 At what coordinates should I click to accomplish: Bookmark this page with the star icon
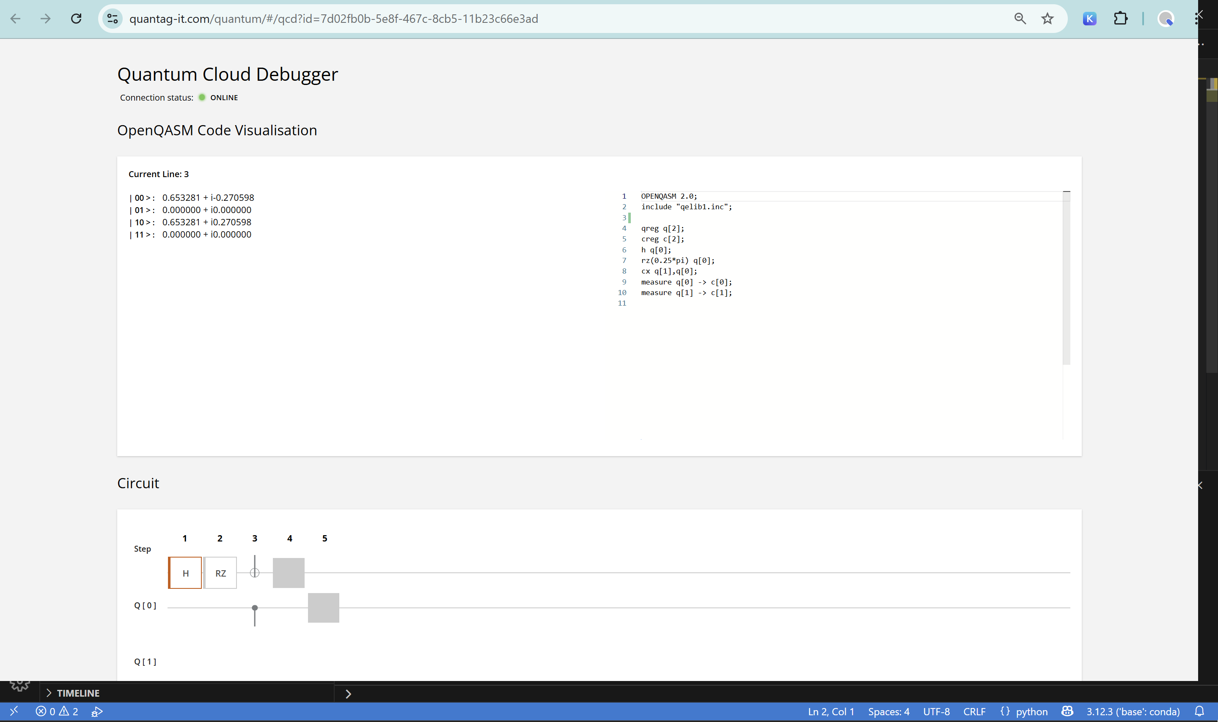(x=1047, y=19)
